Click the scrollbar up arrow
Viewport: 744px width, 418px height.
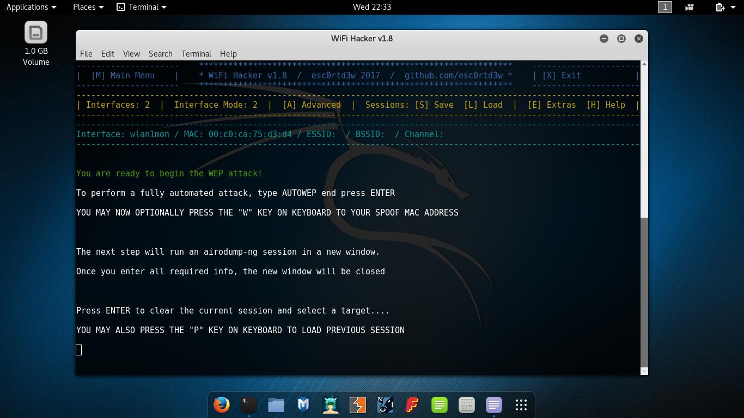(x=644, y=64)
